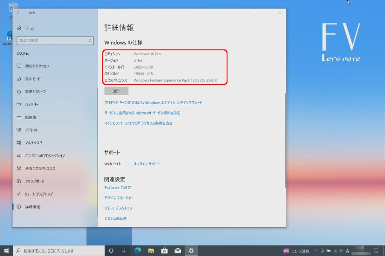Open Task View on taskbar
The width and height of the screenshot is (385, 256).
coord(124,251)
